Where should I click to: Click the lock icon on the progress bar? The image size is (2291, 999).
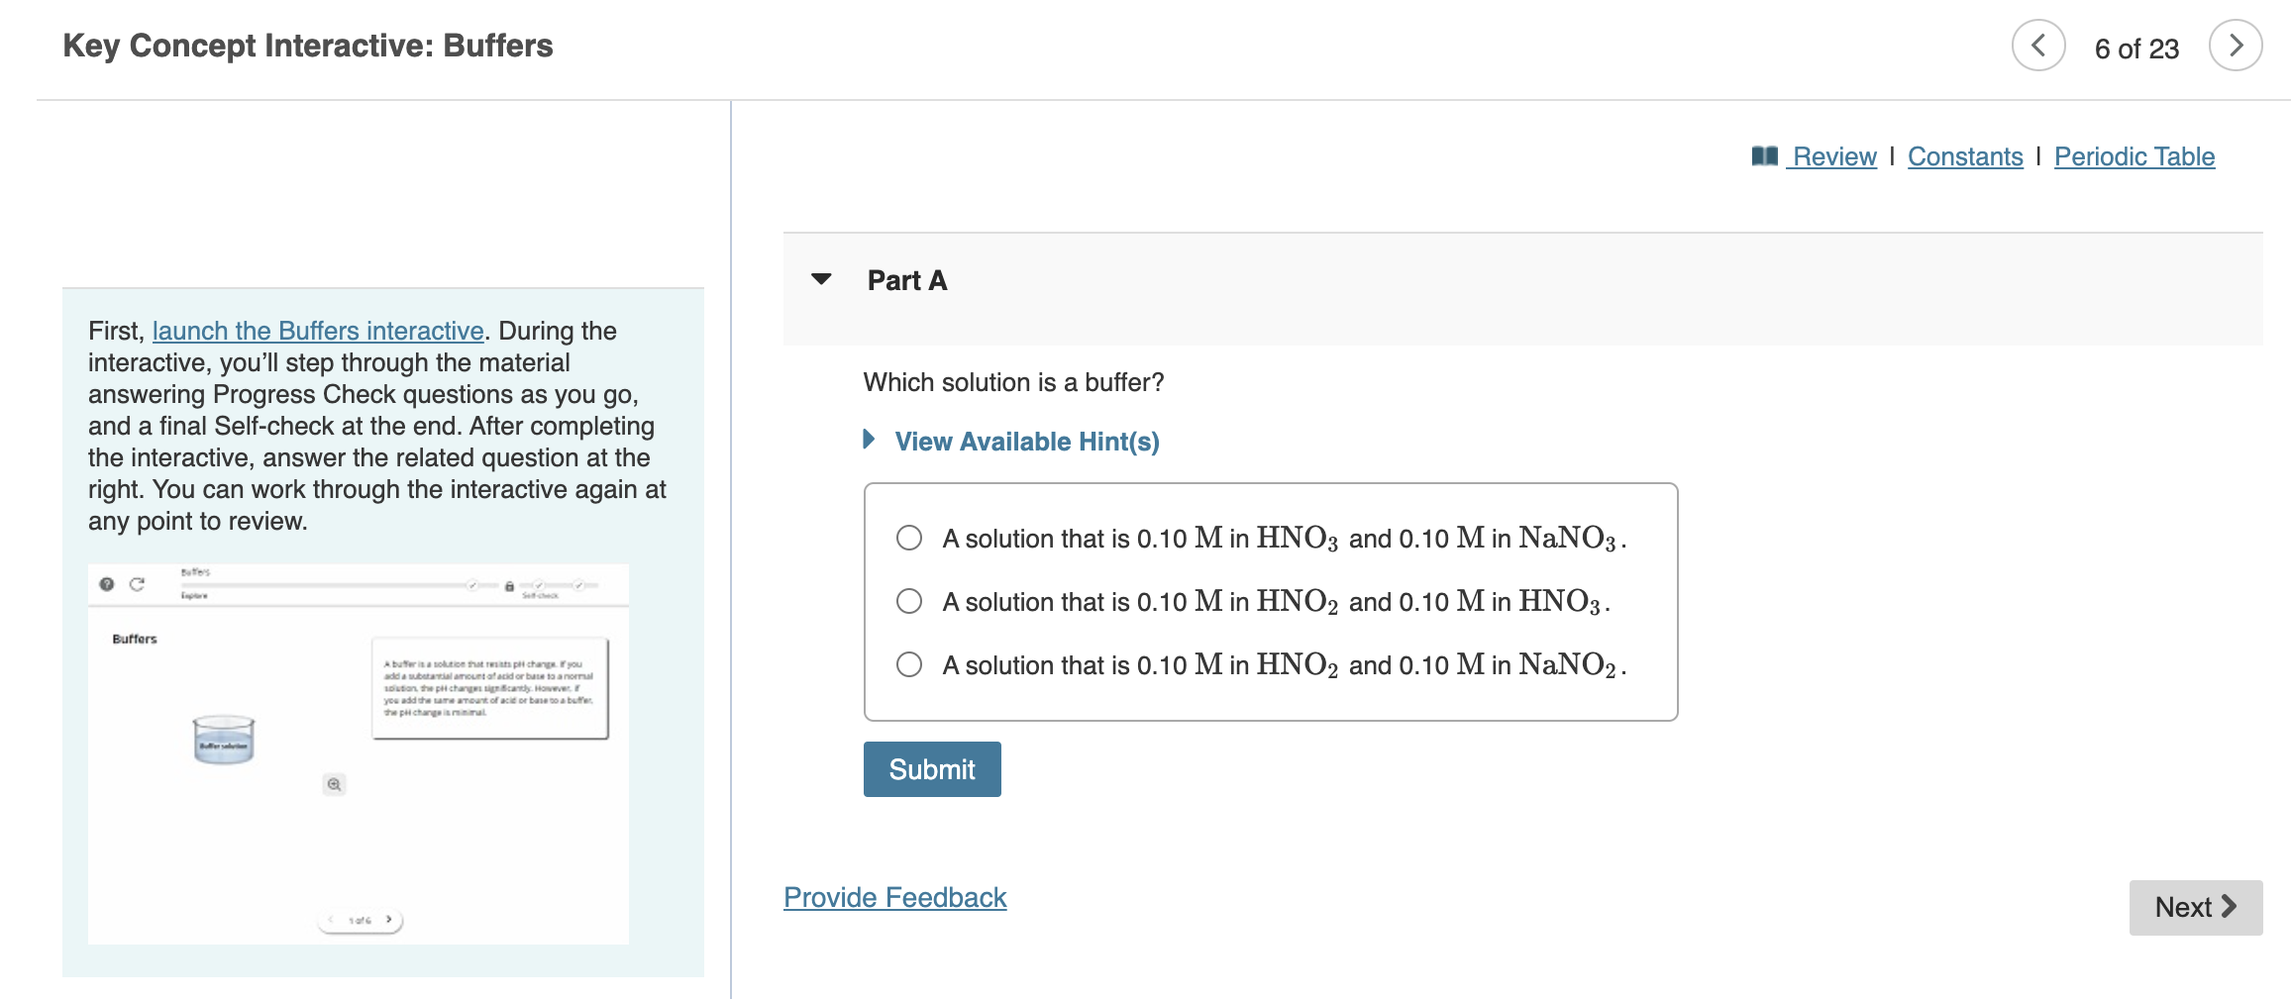point(509,586)
